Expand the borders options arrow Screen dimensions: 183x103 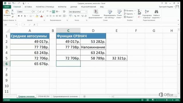click(x=33, y=16)
